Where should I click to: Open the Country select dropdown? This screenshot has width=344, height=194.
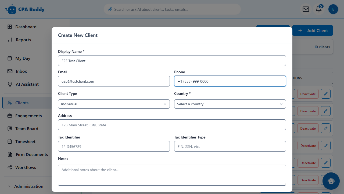click(x=230, y=104)
